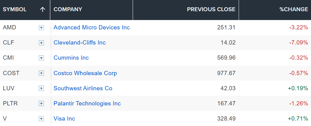Open Advanced Micro Devices Inc link
Viewport: 311px width, 126px height.
pyautogui.click(x=92, y=28)
